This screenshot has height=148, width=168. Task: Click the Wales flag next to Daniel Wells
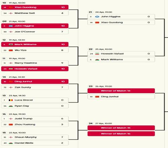point(11,143)
